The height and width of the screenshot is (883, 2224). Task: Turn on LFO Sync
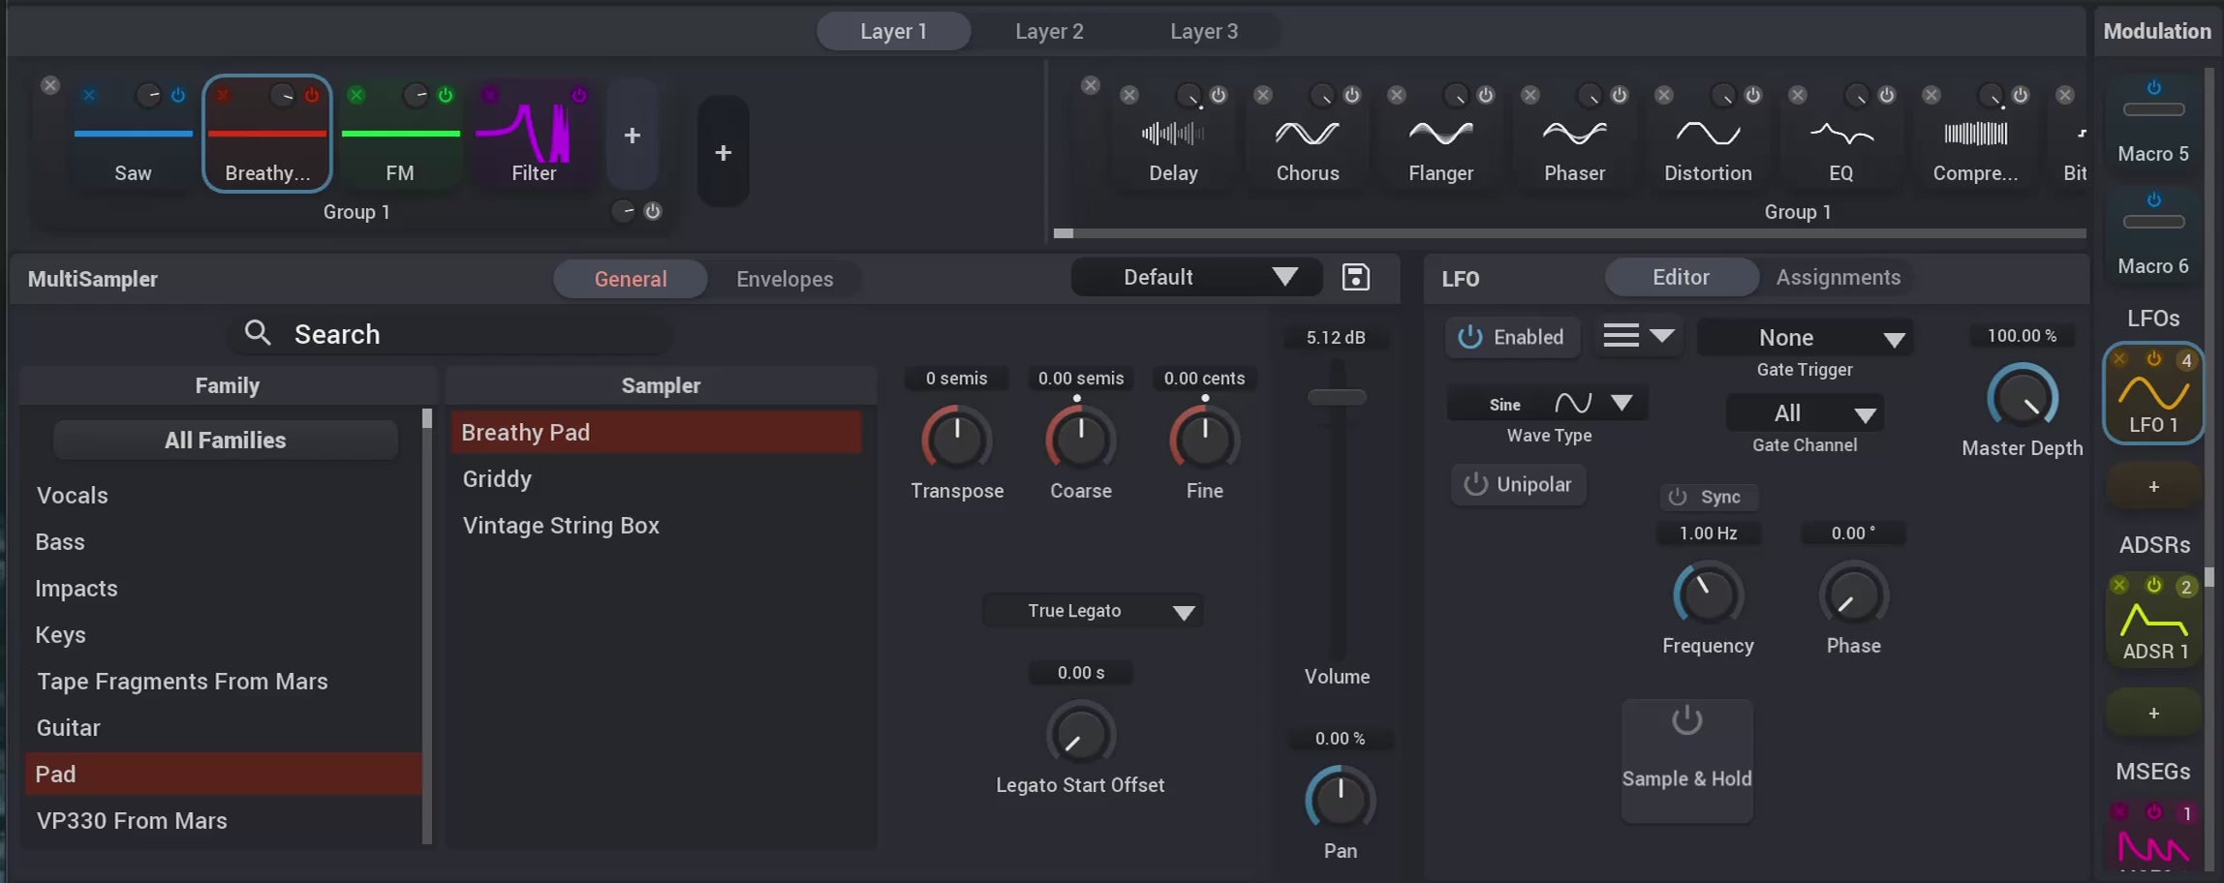click(1708, 497)
